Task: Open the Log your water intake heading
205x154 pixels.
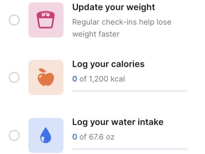Action: (x=118, y=122)
